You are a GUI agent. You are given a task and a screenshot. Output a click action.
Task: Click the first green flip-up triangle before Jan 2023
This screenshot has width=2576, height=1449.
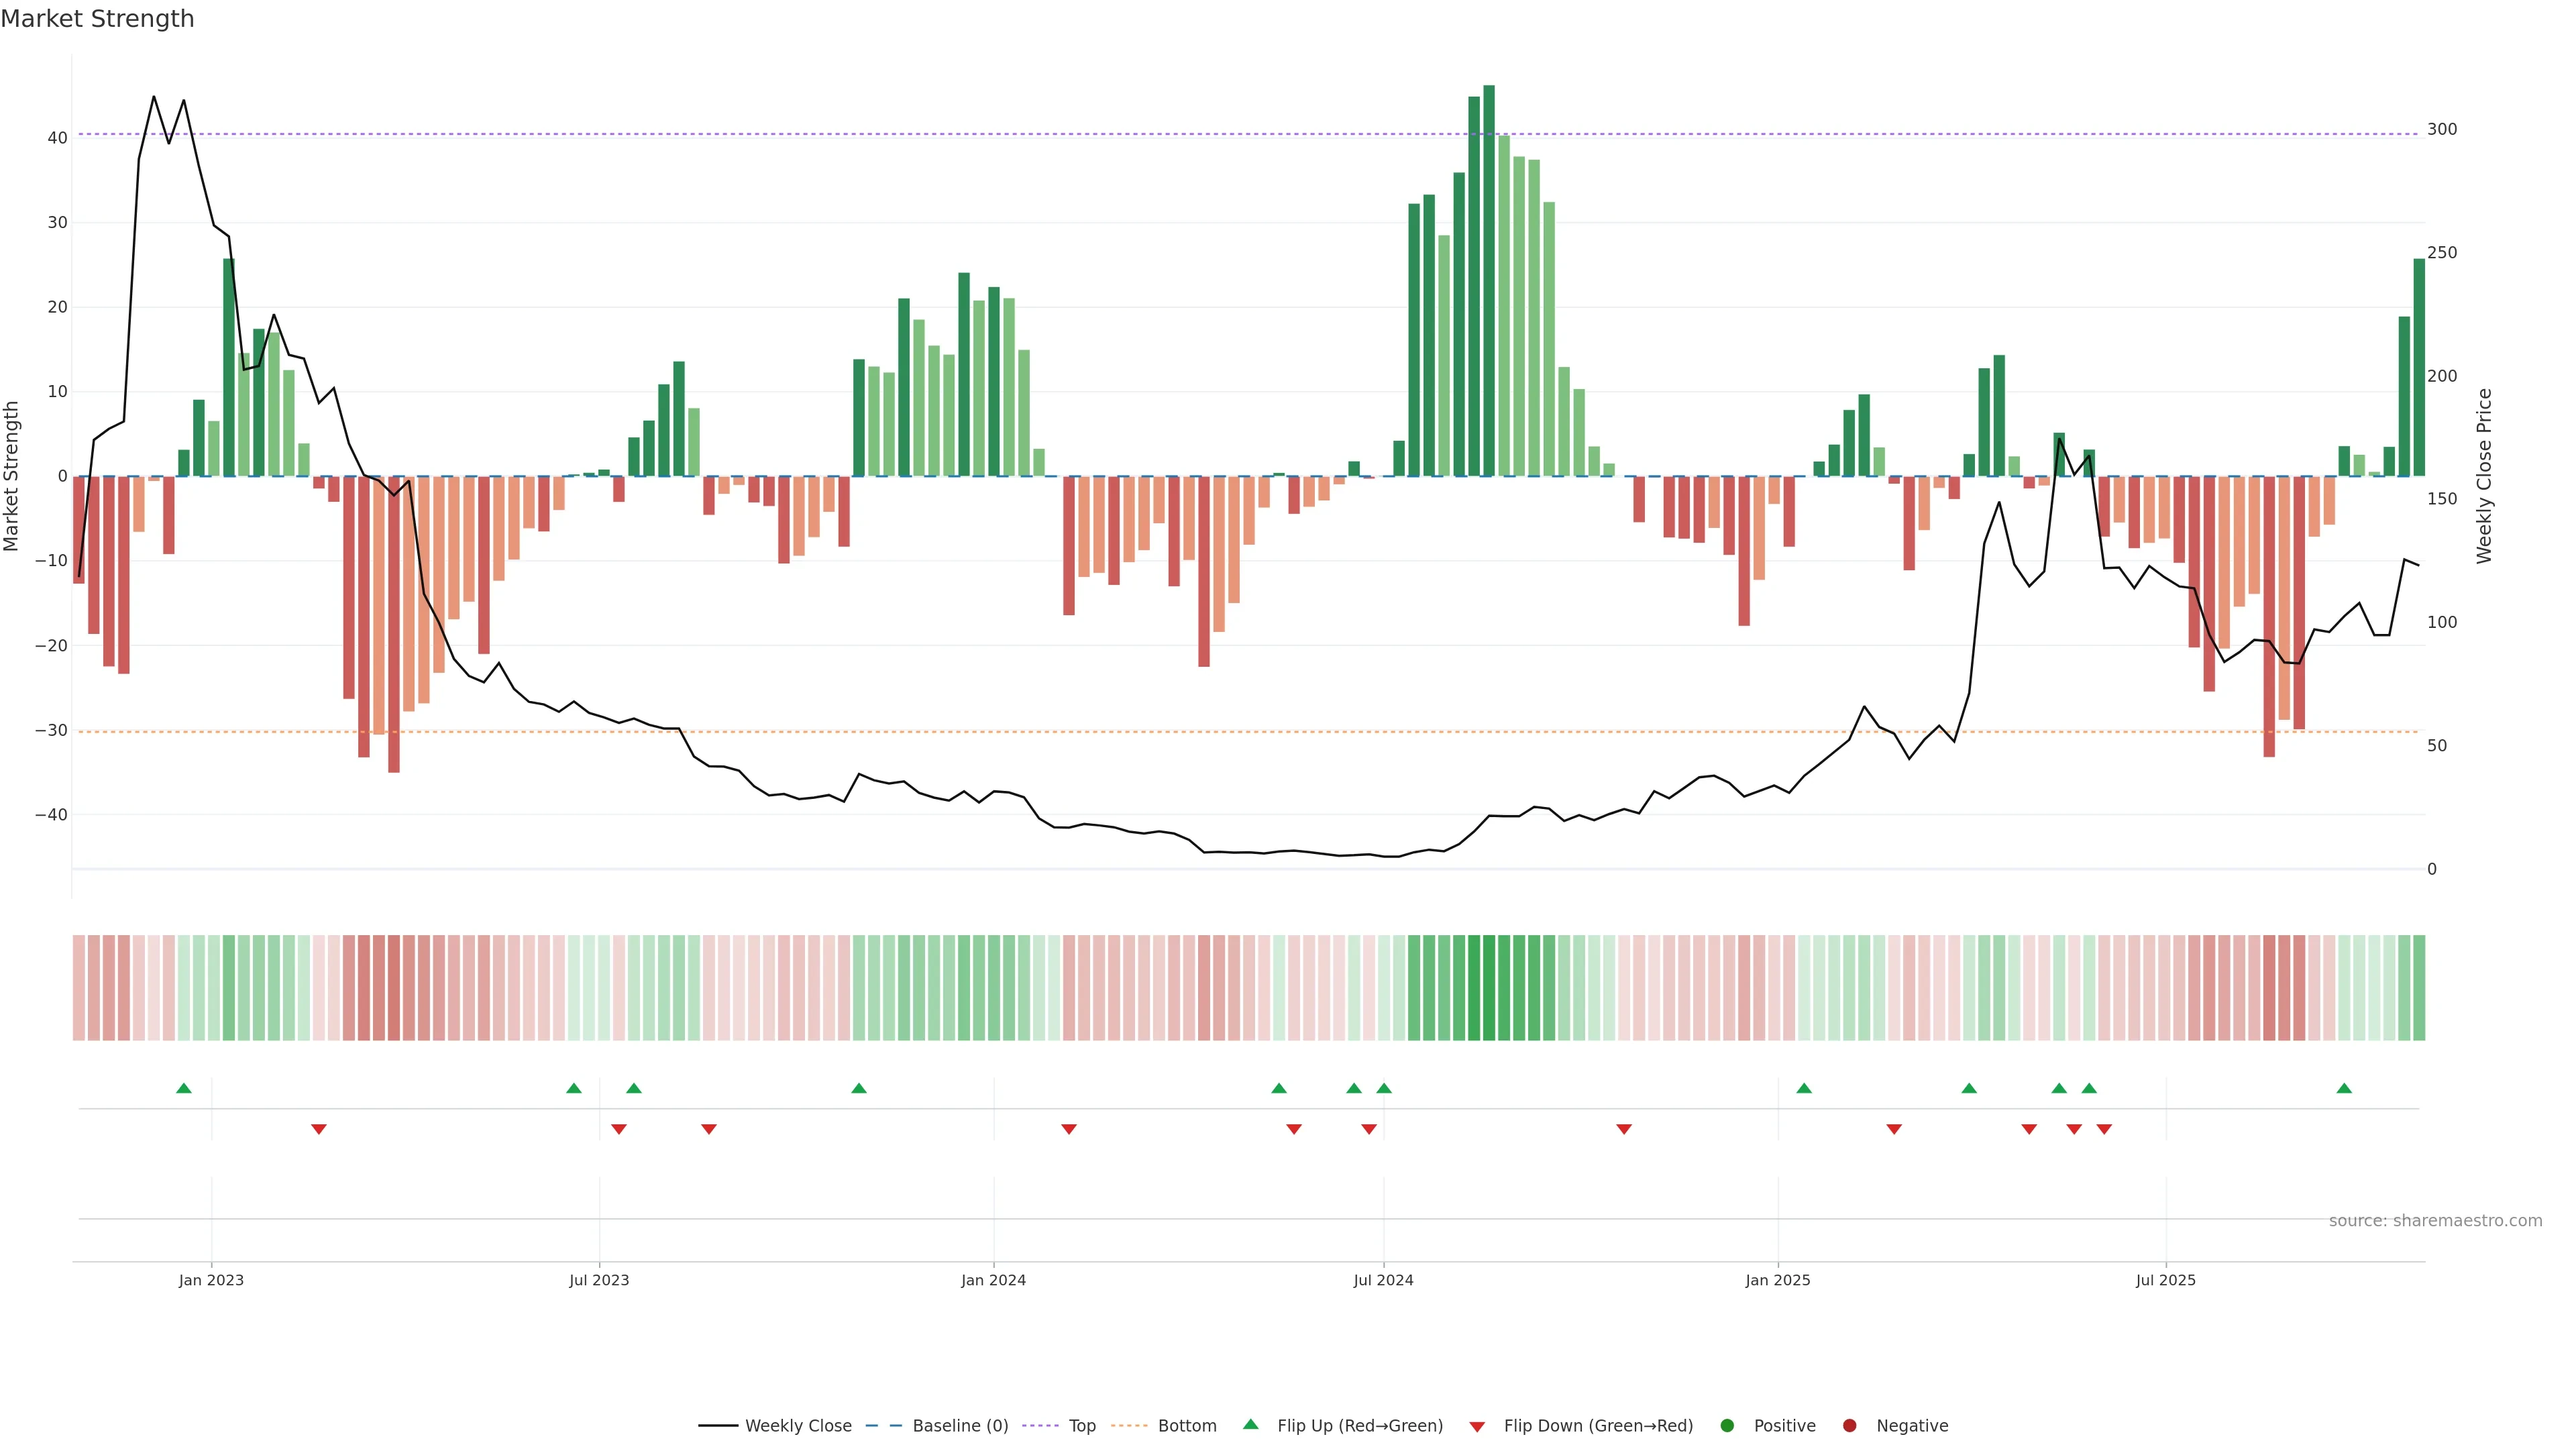coord(184,1088)
